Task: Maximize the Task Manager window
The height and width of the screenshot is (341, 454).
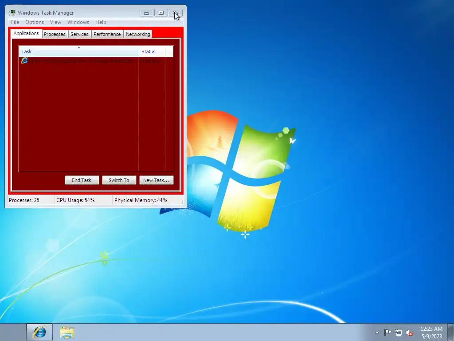Action: pyautogui.click(x=161, y=13)
